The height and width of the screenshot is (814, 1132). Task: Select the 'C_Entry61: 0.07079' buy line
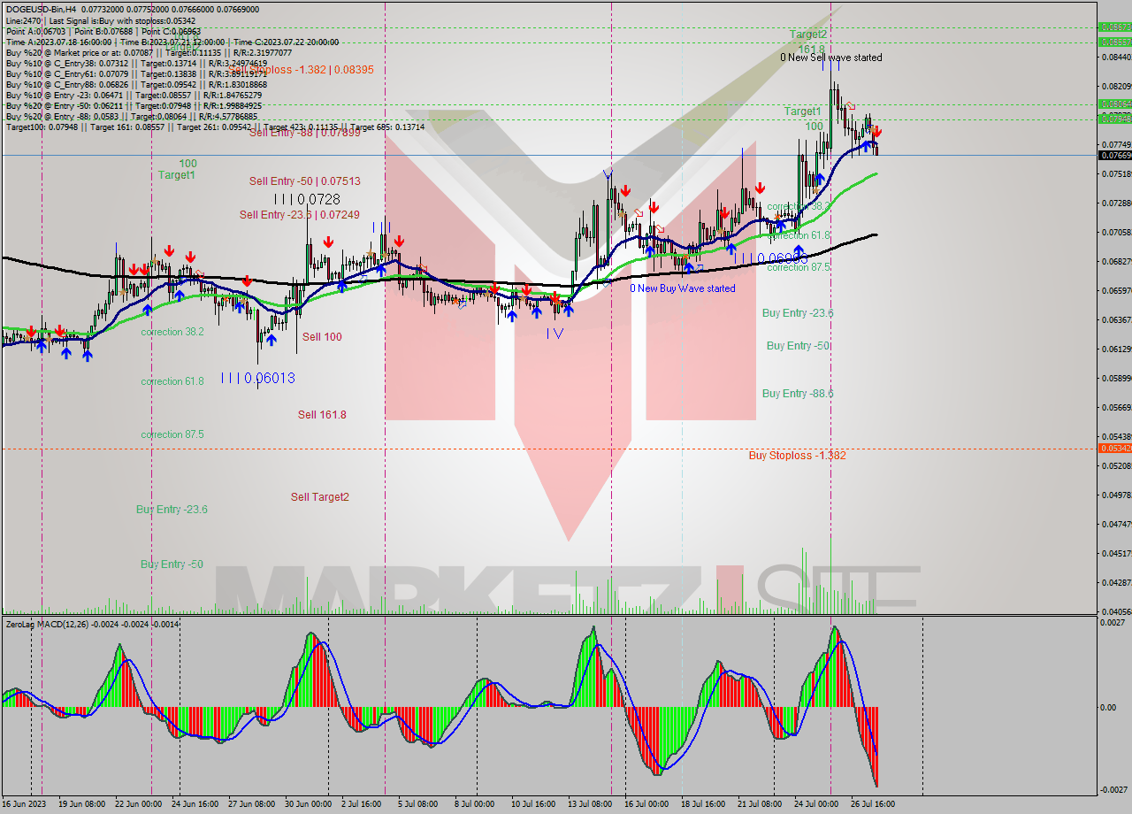[x=135, y=73]
